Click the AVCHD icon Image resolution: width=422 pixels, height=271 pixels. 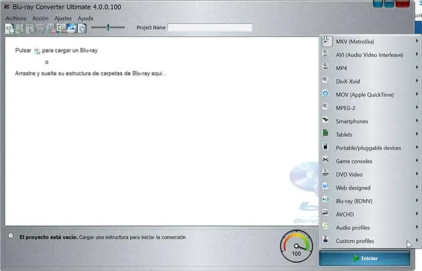pos(326,213)
